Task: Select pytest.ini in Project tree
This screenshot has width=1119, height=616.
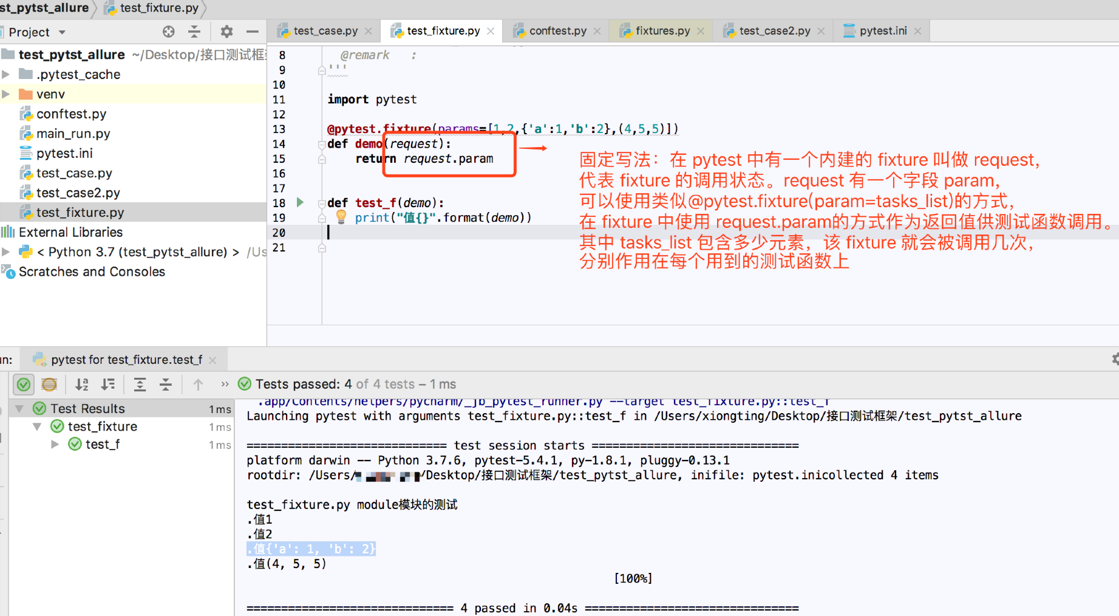Action: pos(133,153)
